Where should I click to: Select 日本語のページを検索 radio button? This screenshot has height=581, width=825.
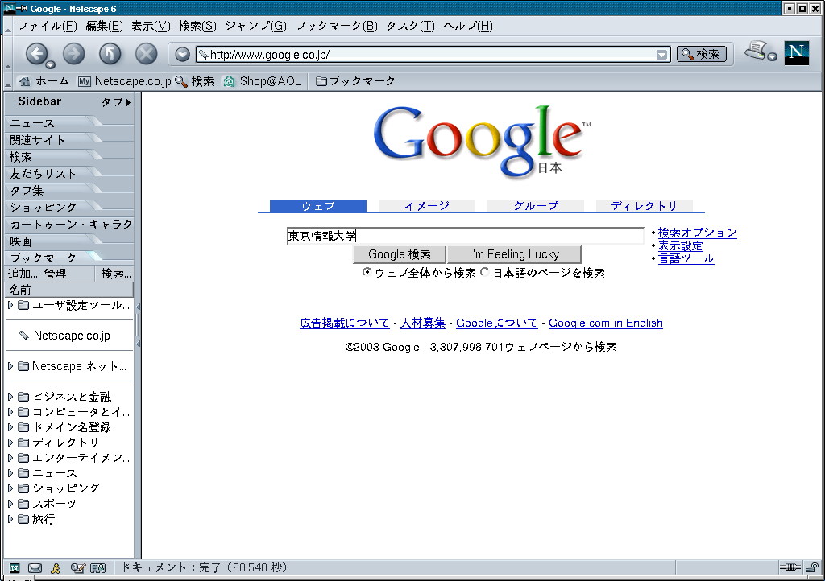pyautogui.click(x=484, y=271)
